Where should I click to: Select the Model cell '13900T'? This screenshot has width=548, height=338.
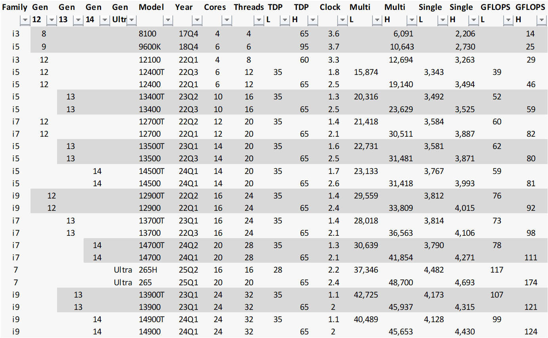tap(151, 295)
